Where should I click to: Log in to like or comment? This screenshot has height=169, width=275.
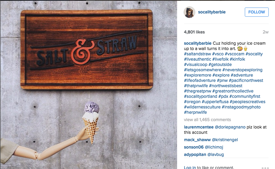point(190,167)
